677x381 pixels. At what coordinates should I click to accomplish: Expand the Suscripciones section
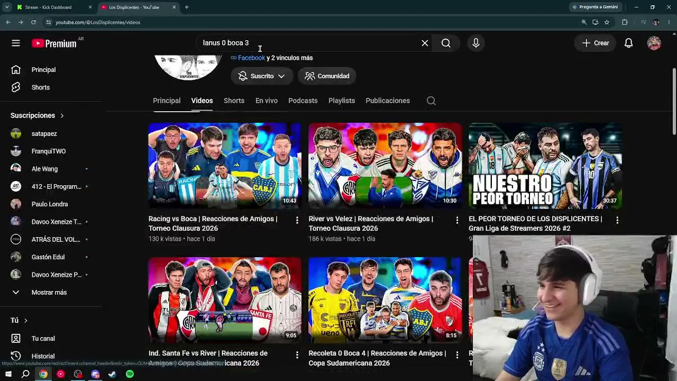(37, 115)
